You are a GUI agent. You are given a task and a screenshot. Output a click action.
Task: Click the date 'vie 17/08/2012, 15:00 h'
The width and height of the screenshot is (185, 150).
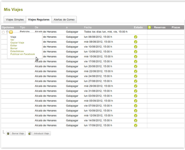[98, 62]
